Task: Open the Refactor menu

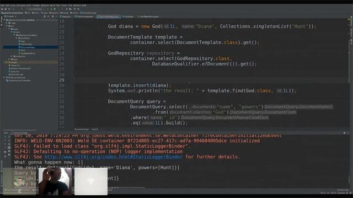Action: click(x=45, y=5)
